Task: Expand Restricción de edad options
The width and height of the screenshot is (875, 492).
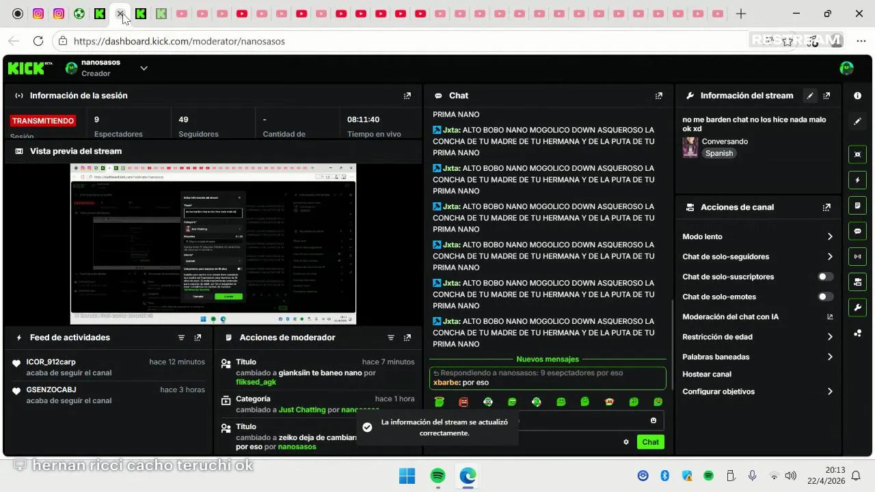Action: [x=830, y=337]
